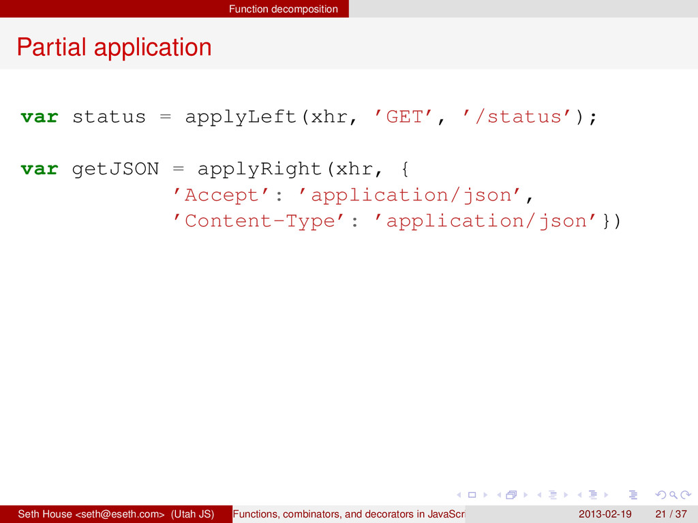
Task: Click the first var keyword before status
Action: pyautogui.click(x=39, y=117)
